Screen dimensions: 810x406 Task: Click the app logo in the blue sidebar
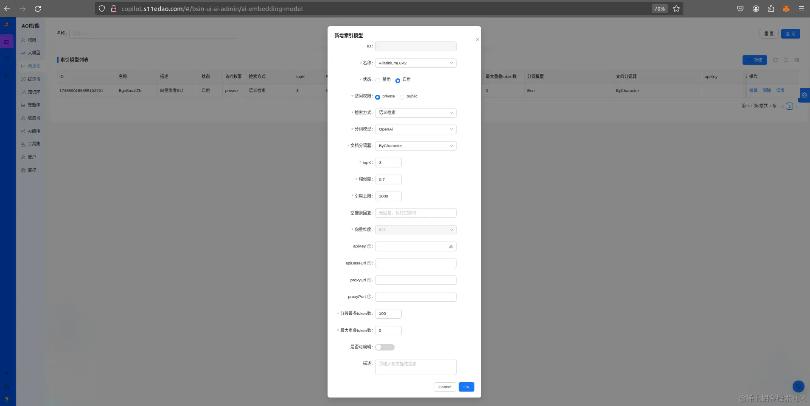coord(7,25)
